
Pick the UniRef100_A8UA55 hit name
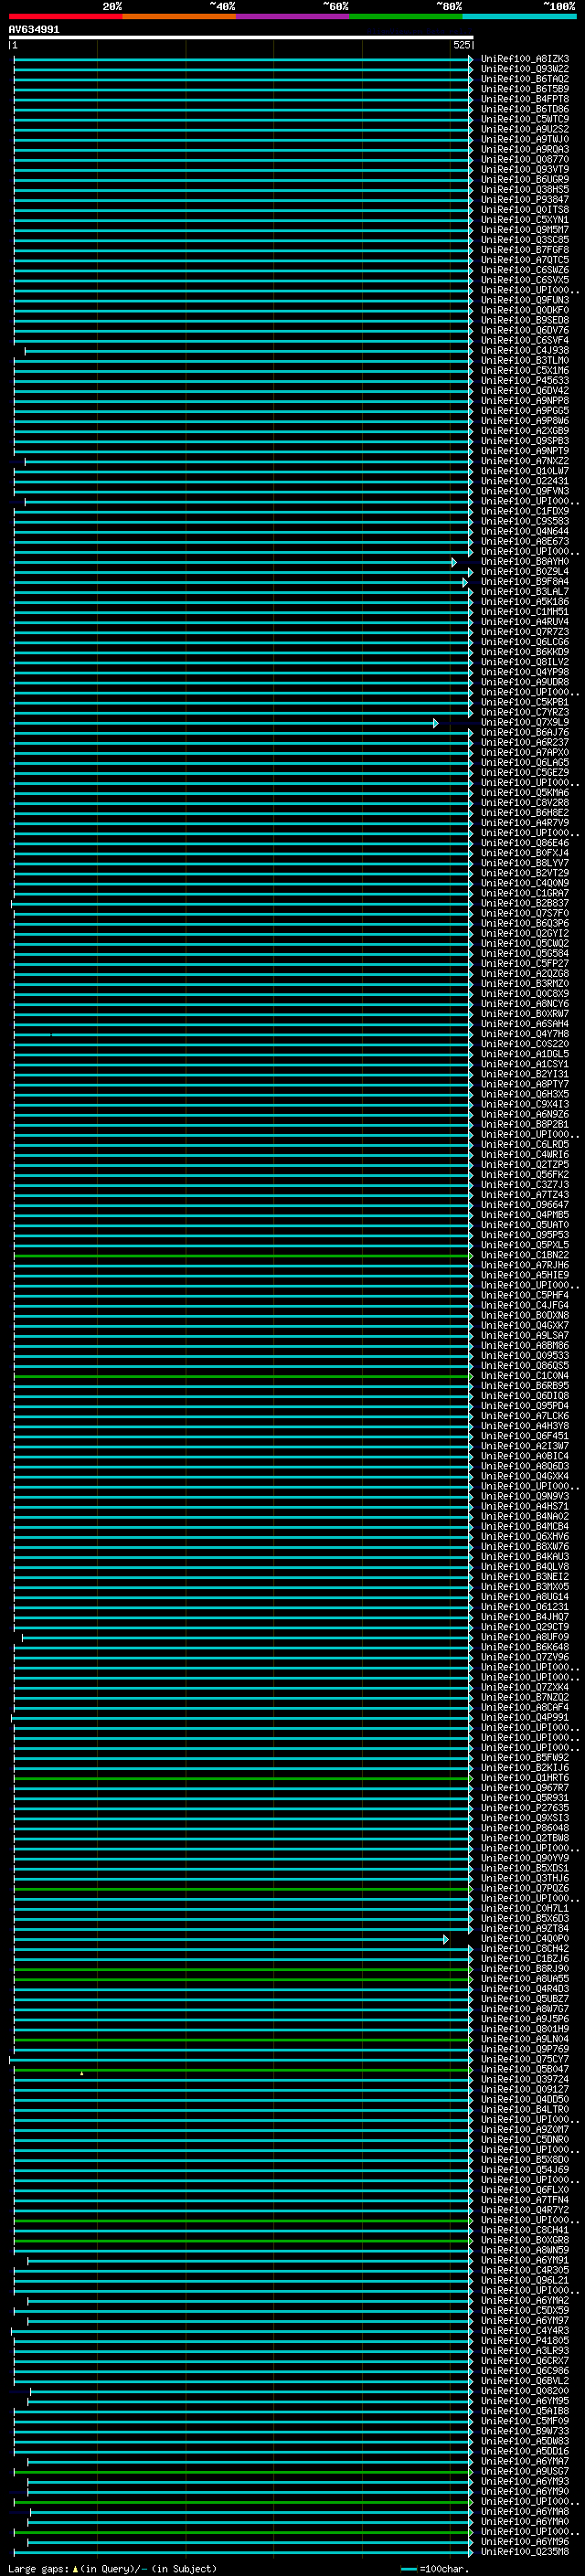tap(524, 1979)
